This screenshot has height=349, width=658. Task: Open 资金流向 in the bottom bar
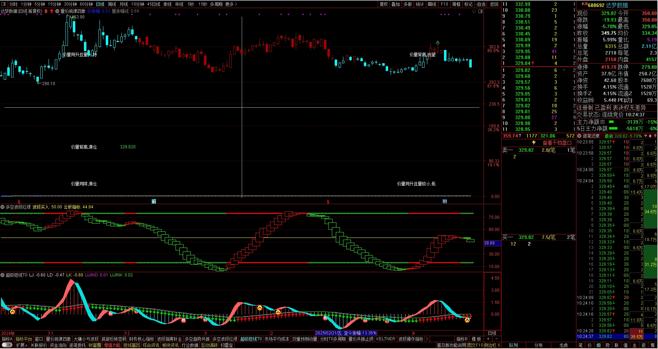pyautogui.click(x=58, y=345)
